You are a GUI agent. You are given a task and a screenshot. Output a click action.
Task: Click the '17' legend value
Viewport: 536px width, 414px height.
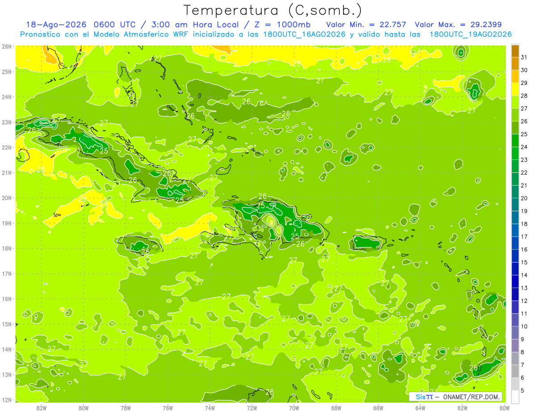(x=524, y=237)
